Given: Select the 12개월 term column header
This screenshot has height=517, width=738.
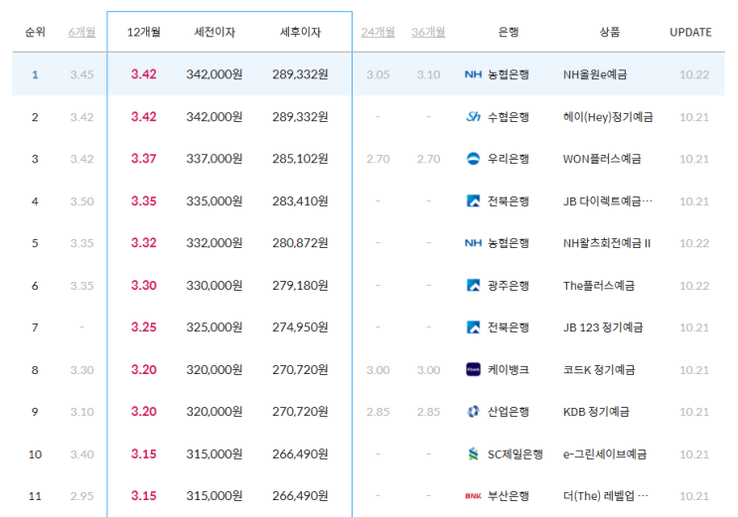Looking at the screenshot, I should 144,32.
